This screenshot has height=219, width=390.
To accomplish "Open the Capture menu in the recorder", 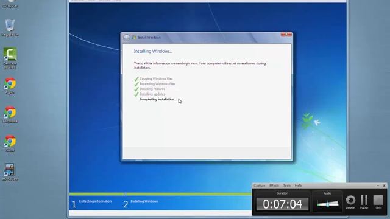I will click(259, 186).
